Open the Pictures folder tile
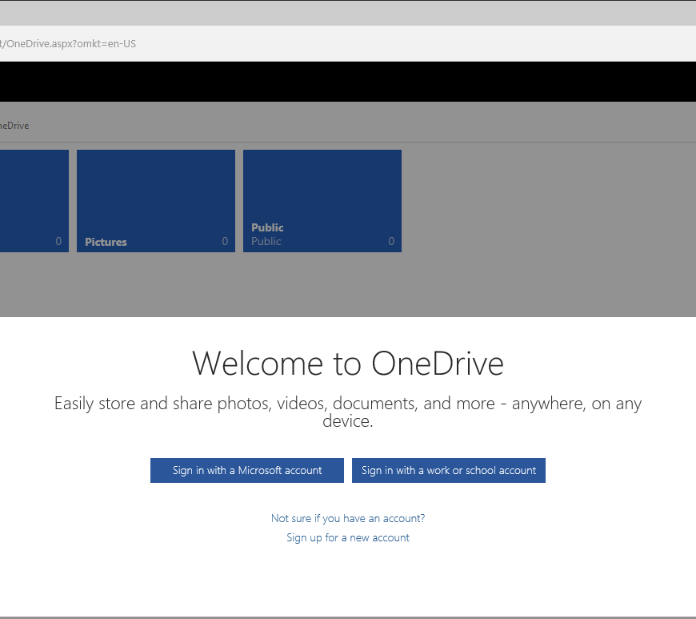The width and height of the screenshot is (696, 619). click(156, 201)
